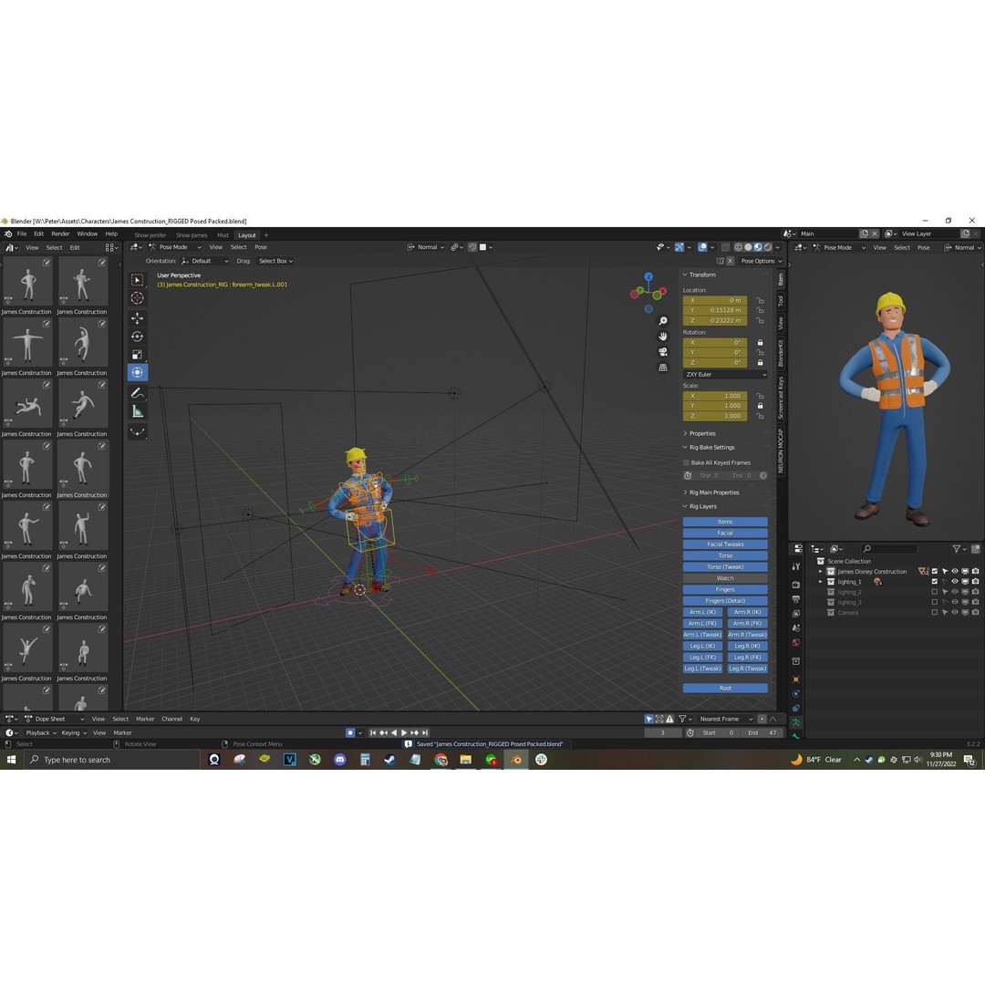
Task: Open the Window menu
Action: pyautogui.click(x=88, y=233)
